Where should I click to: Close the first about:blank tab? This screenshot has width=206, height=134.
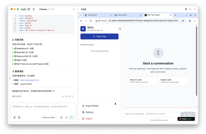(111, 15)
